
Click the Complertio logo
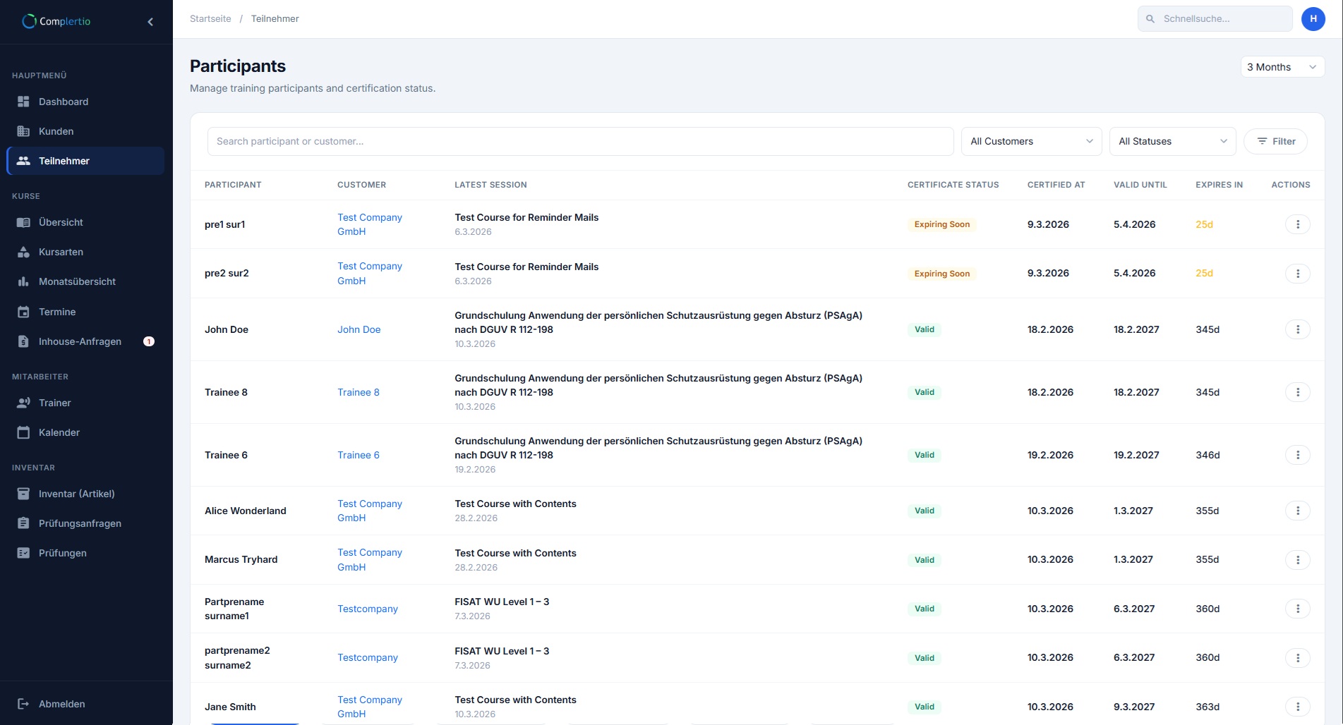56,21
